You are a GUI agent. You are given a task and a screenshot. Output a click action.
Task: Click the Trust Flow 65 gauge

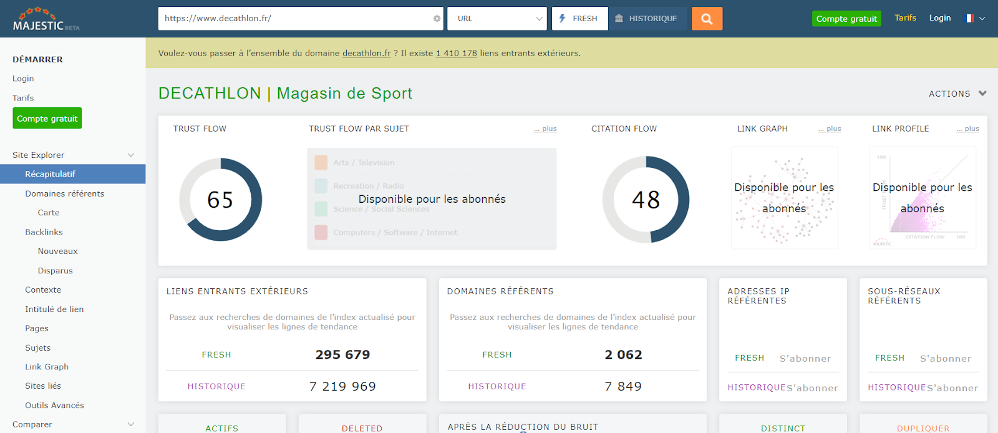(220, 200)
